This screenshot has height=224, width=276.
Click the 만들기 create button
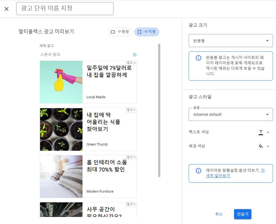point(242,214)
